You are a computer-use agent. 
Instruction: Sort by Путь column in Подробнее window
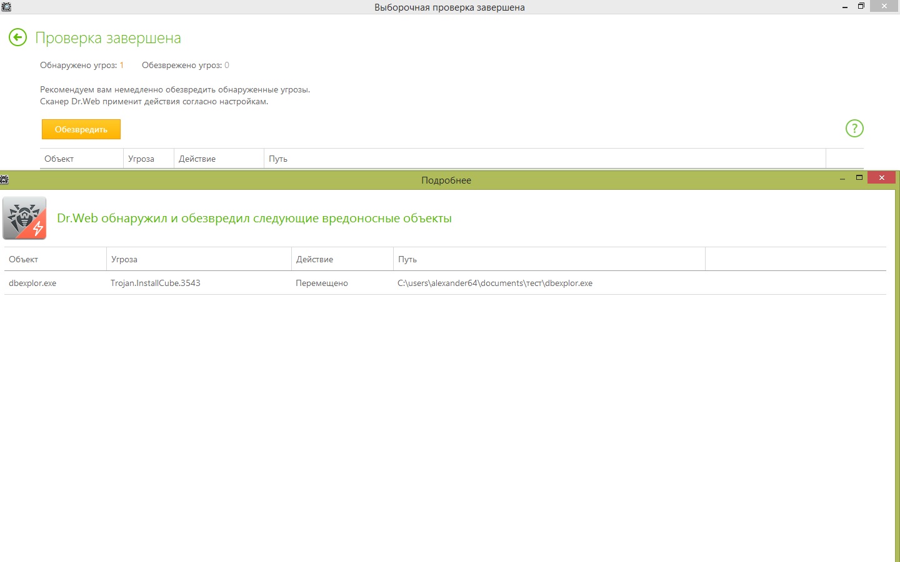tap(549, 259)
